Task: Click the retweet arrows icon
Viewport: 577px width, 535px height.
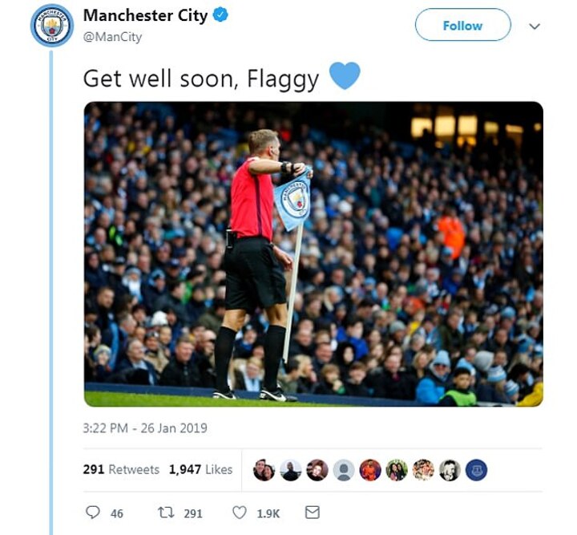Action: pyautogui.click(x=166, y=513)
